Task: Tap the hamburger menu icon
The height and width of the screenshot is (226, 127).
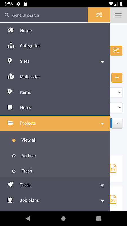Action: 118,15
